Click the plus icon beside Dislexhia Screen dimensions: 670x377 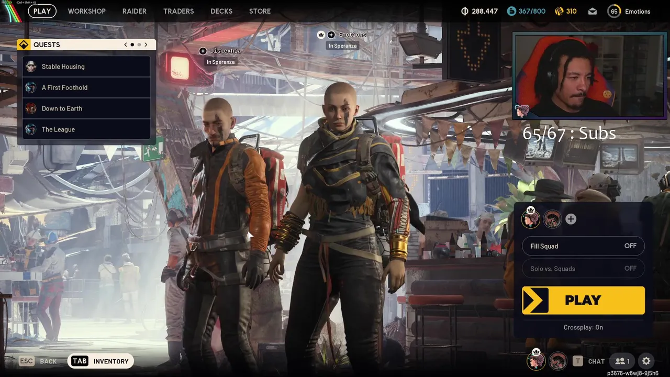click(x=203, y=51)
